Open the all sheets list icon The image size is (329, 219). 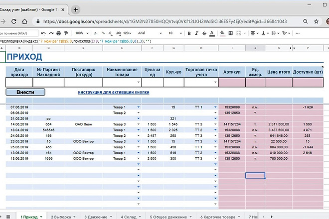8,217
